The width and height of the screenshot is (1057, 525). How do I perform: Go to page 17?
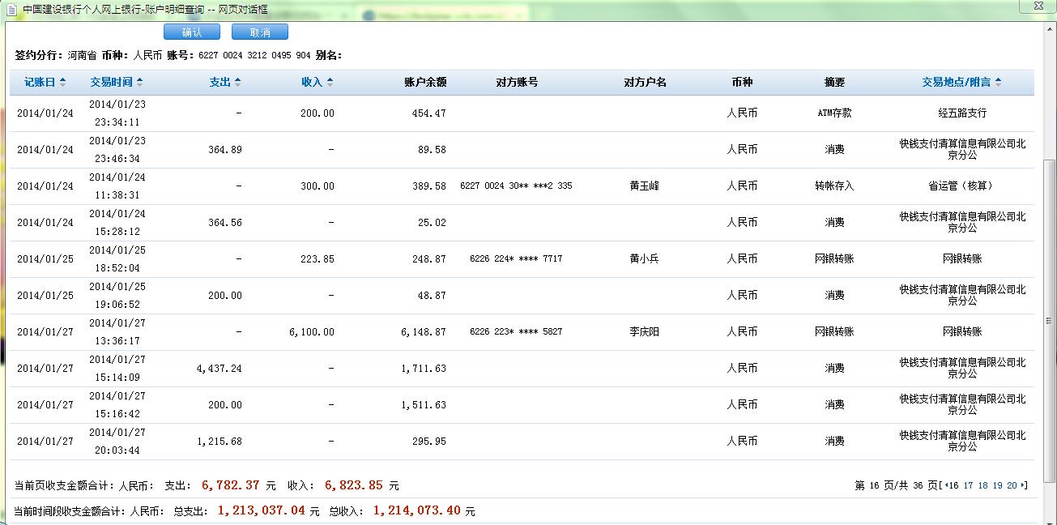coord(968,485)
